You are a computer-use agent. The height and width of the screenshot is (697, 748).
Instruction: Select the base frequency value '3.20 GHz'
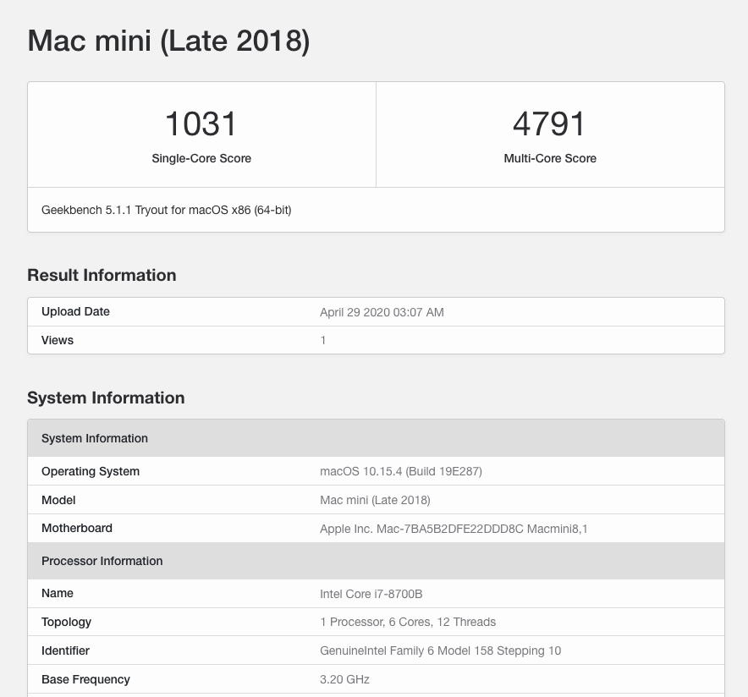pos(344,679)
